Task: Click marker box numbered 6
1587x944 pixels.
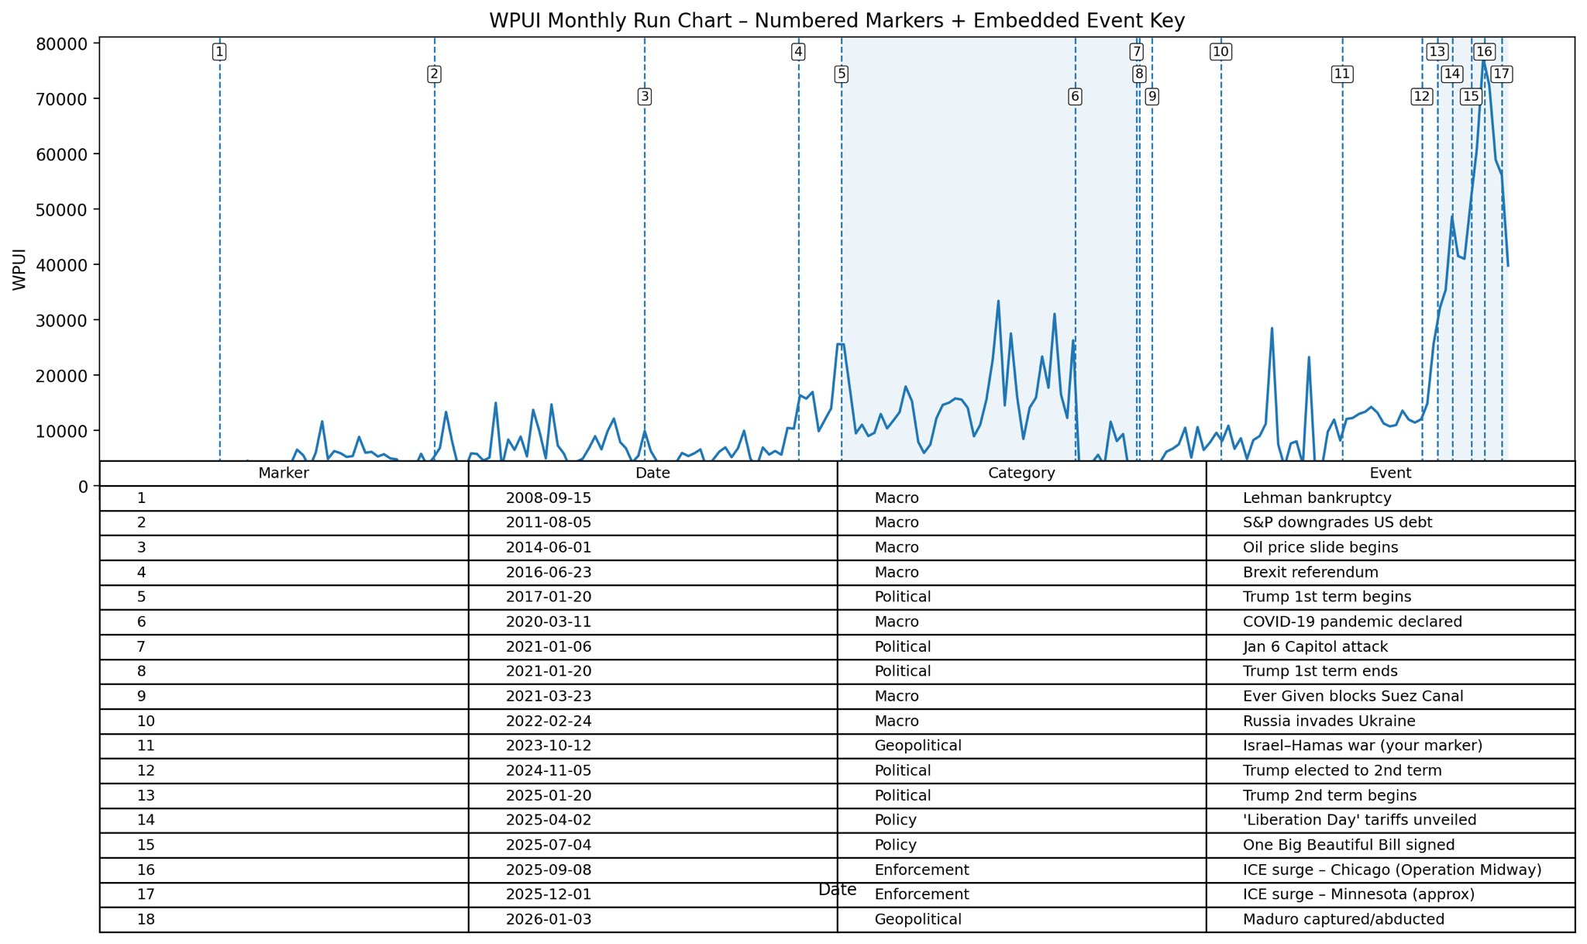Action: tap(1074, 97)
